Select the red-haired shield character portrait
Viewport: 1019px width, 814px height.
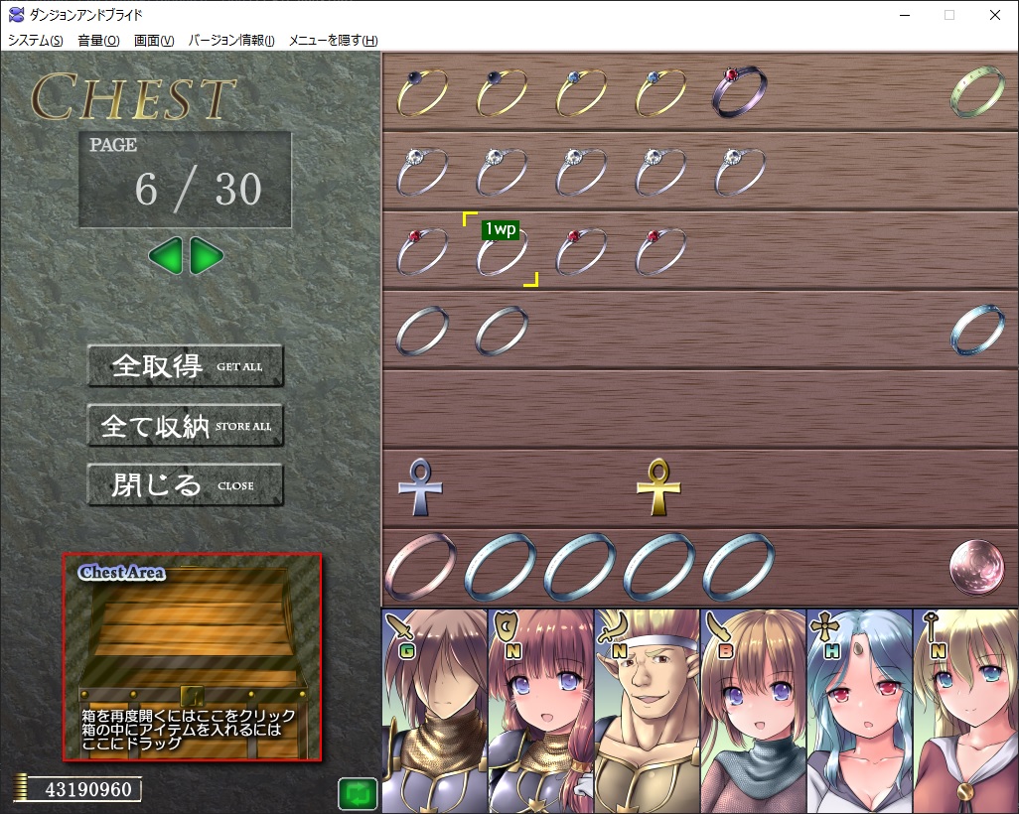pyautogui.click(x=541, y=711)
